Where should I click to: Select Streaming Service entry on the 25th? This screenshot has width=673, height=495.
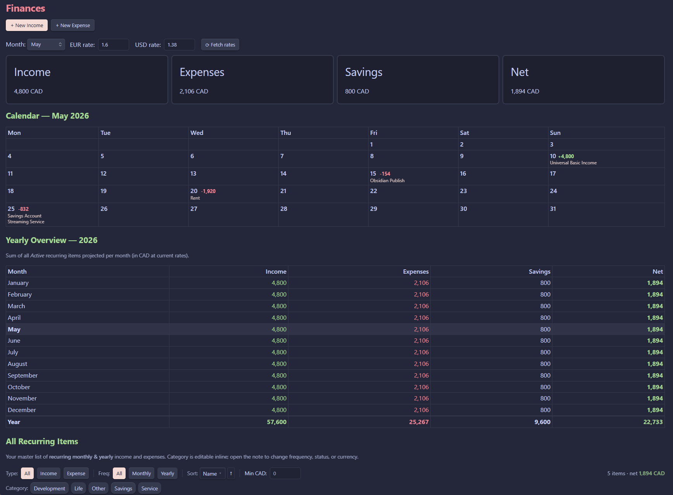pos(26,222)
